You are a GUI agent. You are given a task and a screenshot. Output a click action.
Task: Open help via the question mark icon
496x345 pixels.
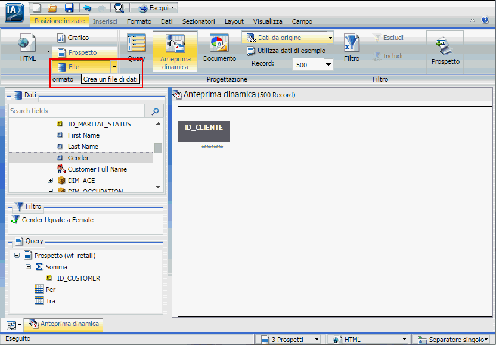click(485, 20)
